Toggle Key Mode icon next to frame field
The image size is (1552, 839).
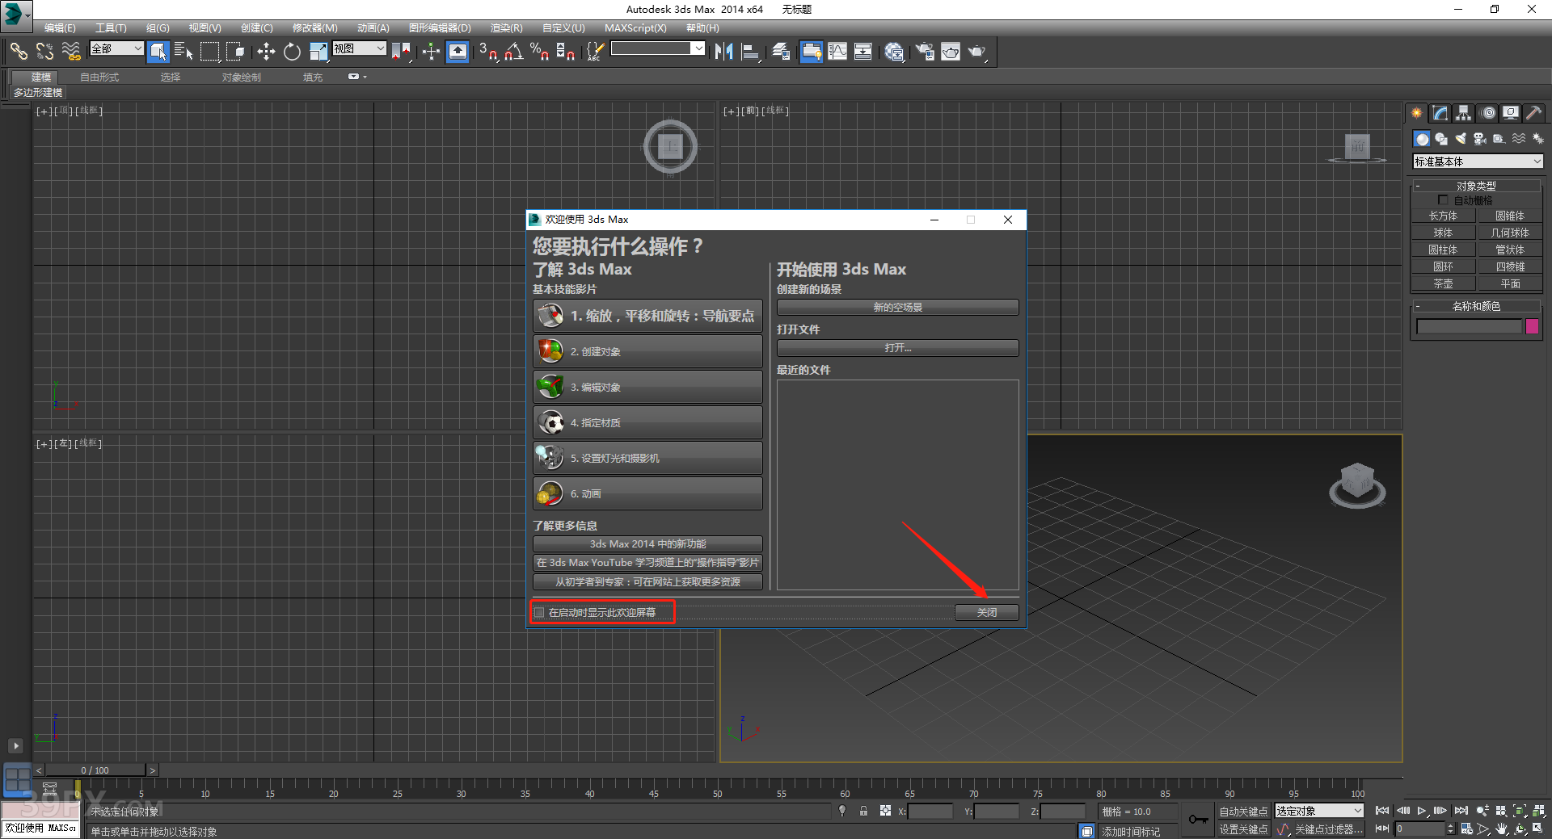[1382, 829]
